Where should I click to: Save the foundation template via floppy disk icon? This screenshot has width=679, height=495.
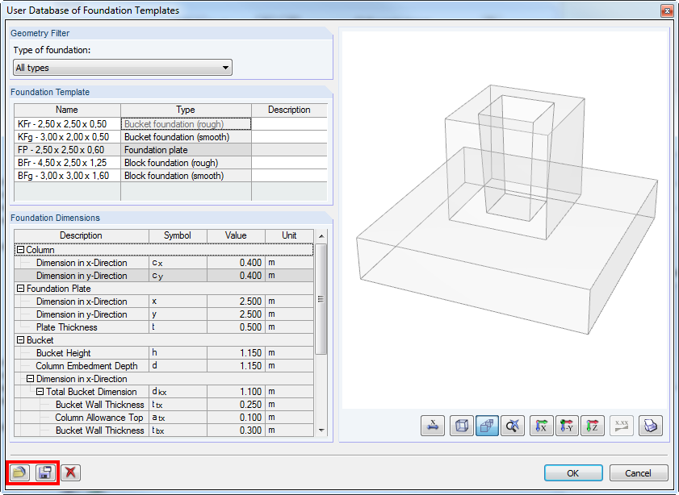(45, 472)
